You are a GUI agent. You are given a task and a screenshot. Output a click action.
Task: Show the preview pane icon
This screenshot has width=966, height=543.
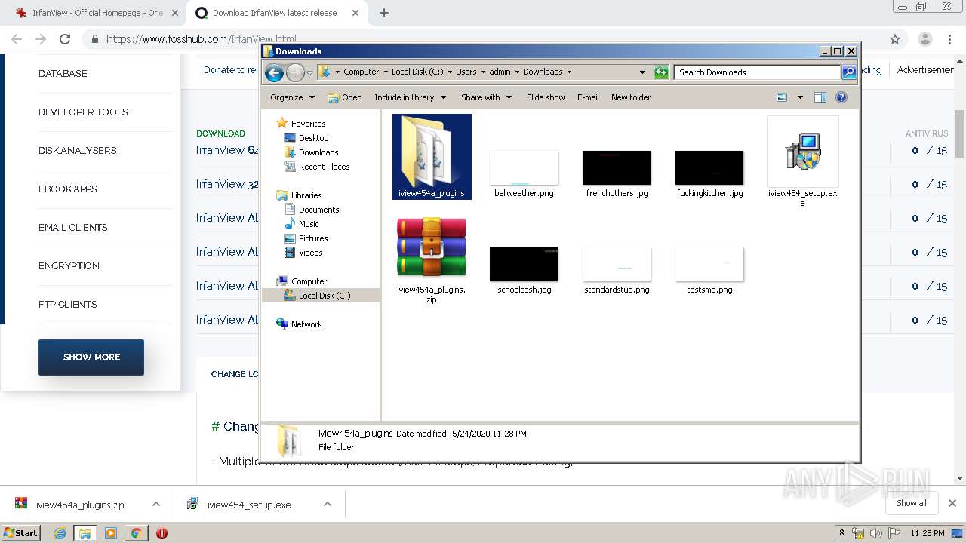820,97
